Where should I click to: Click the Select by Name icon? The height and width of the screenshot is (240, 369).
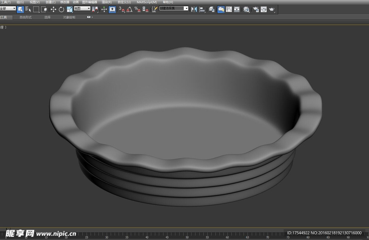coord(28,9)
